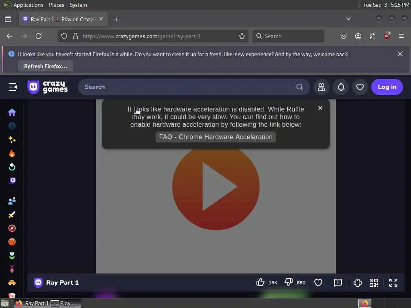Focus the Firefox toolbar Search box
Screen dimensions: 411x308
(x=288, y=36)
